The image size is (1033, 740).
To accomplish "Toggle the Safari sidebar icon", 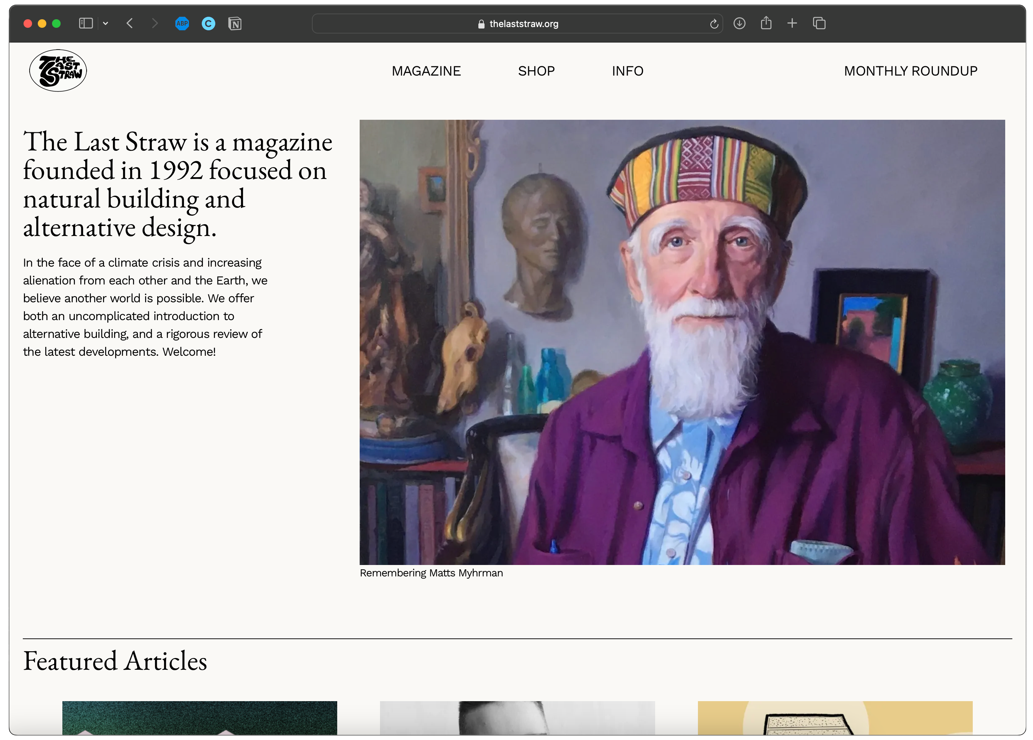I will pos(86,23).
